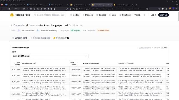Go back with the browser back arrow
The width and height of the screenshot is (179, 100).
[2, 9]
